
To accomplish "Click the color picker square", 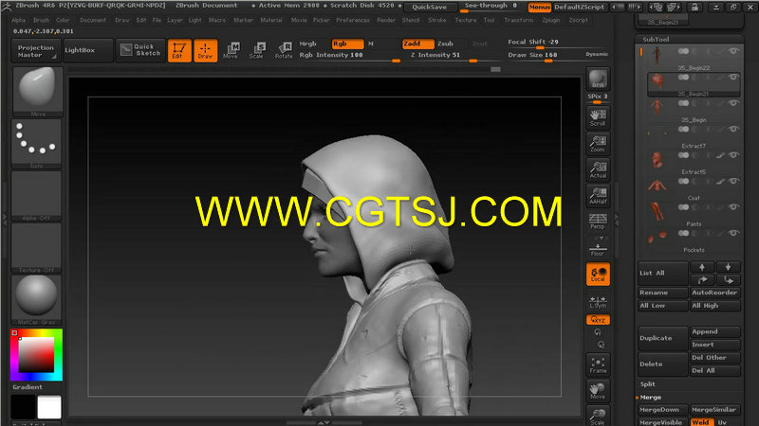I will point(36,354).
